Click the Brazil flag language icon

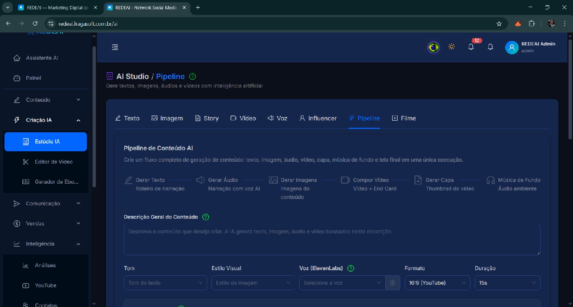click(433, 47)
